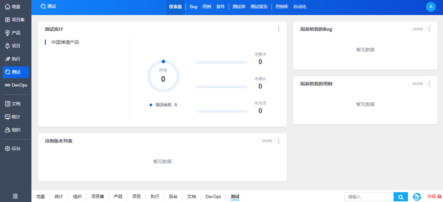Image resolution: width=443 pixels, height=202 pixels.
Task: Open the ZenTao swirl logo icon
Action: point(417,197)
